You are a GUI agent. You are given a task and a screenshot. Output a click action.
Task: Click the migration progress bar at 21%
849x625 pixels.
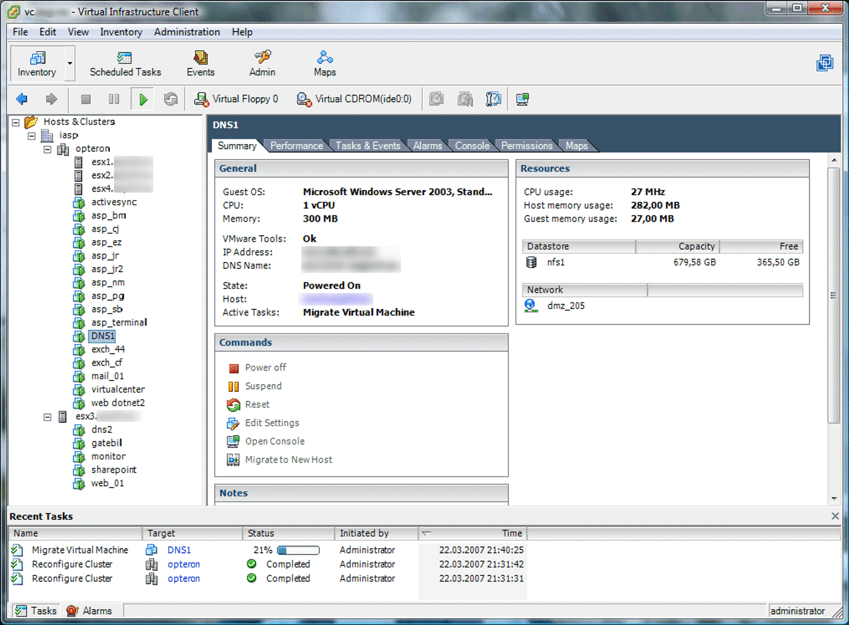(x=298, y=550)
